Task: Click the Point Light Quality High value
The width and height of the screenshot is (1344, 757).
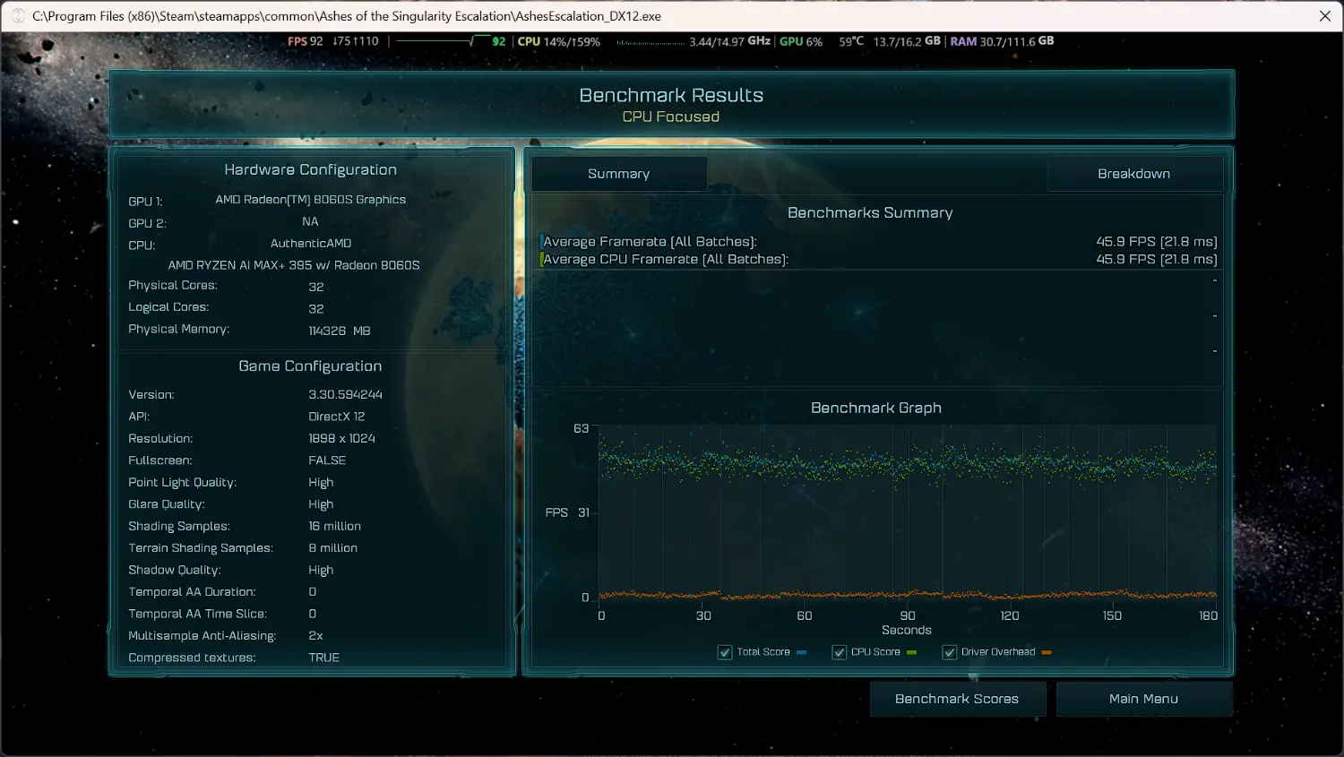Action: point(321,483)
